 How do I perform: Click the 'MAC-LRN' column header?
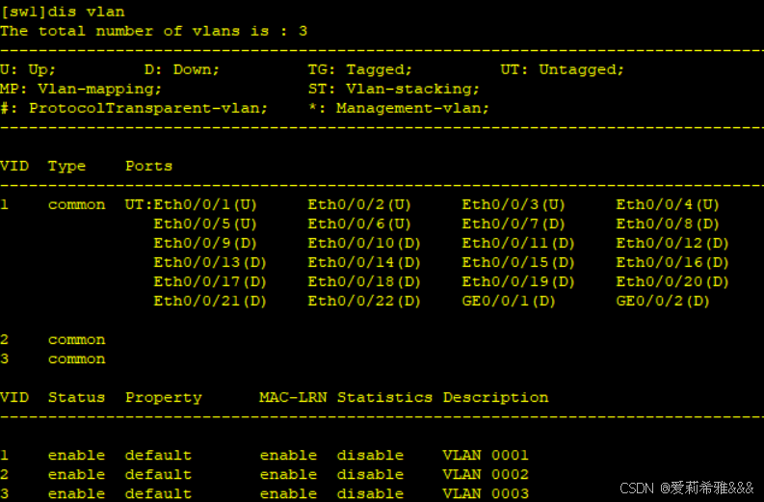tap(293, 397)
